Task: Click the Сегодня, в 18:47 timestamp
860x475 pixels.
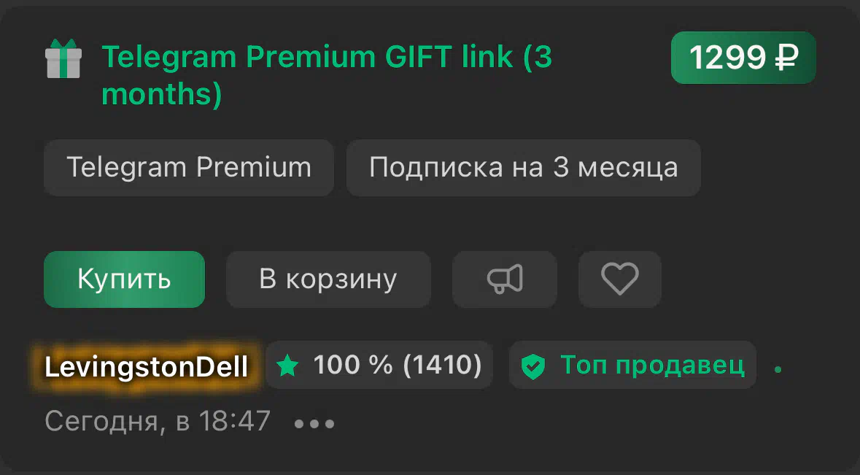Action: [x=158, y=421]
